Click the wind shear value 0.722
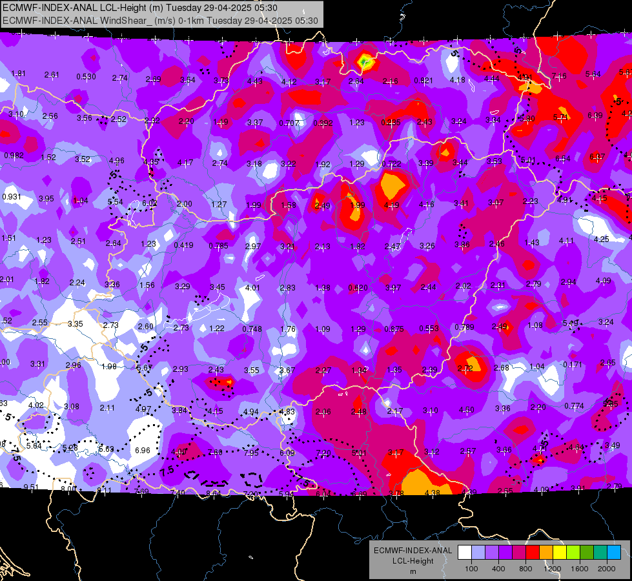Viewport: 632px width, 581px height. pyautogui.click(x=391, y=163)
